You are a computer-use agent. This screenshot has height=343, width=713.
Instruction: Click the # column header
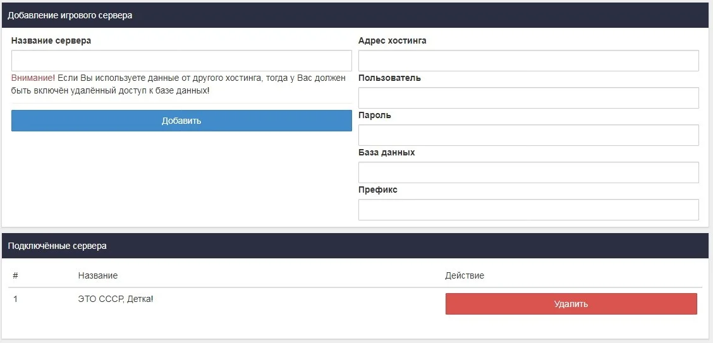15,275
